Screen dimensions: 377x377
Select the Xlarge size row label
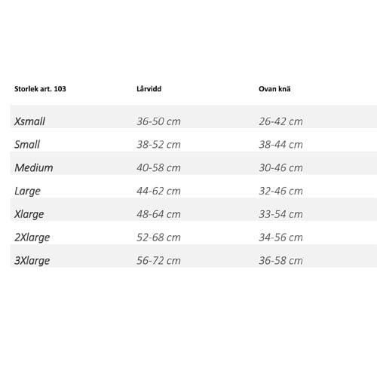click(x=29, y=214)
